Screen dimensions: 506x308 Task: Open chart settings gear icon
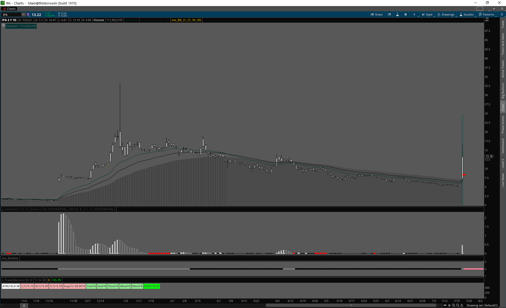[406, 14]
